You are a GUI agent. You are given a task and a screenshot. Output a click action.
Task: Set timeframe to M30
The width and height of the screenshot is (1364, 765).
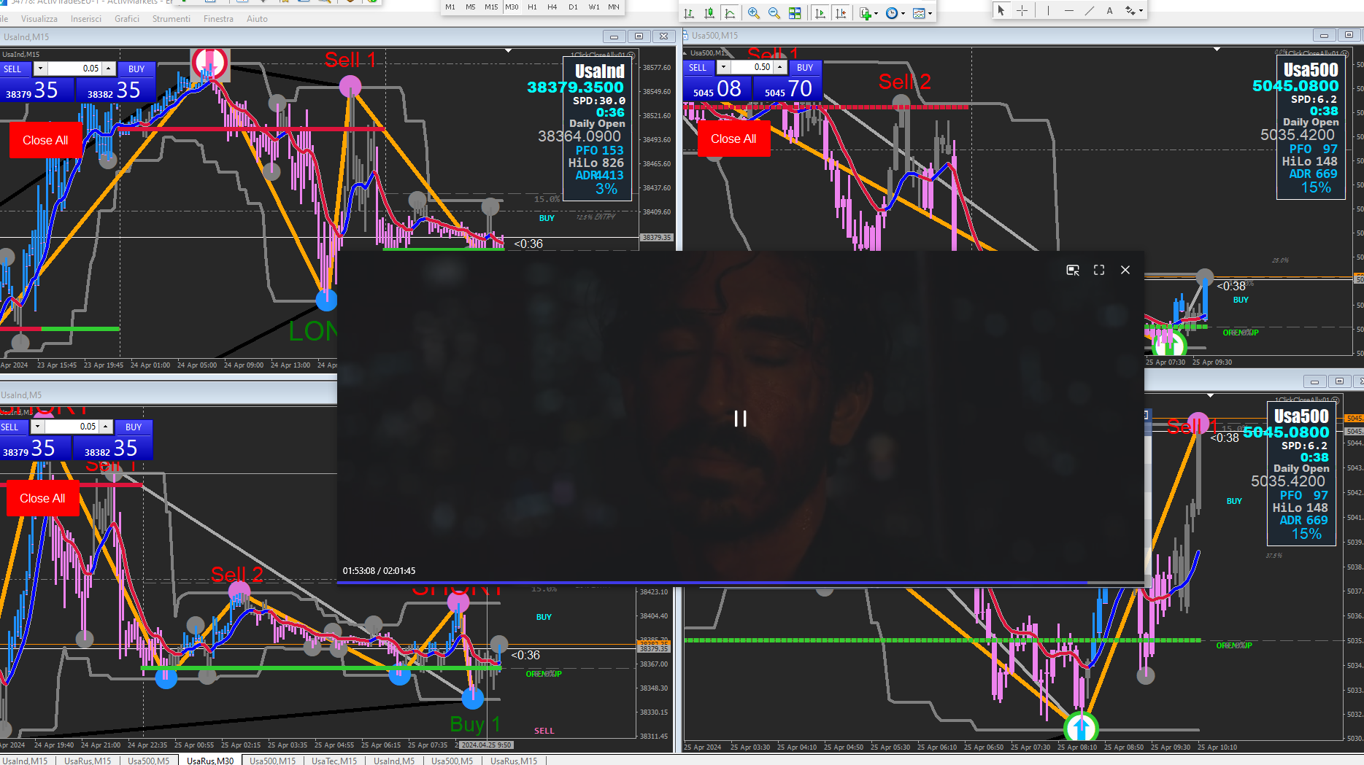pos(512,7)
